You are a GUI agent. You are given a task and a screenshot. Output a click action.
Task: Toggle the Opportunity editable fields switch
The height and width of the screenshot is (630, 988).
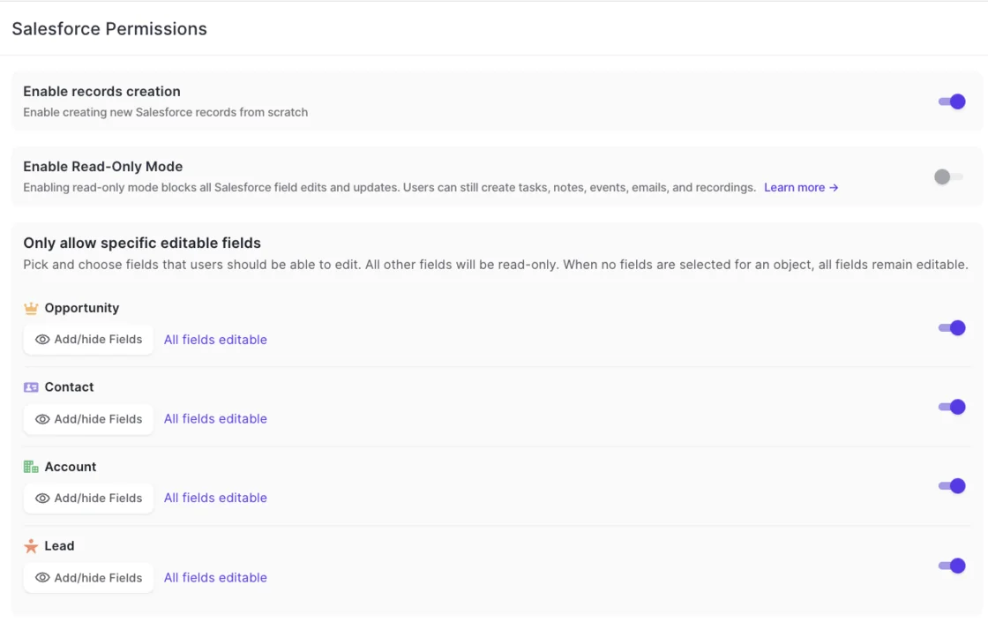point(952,327)
